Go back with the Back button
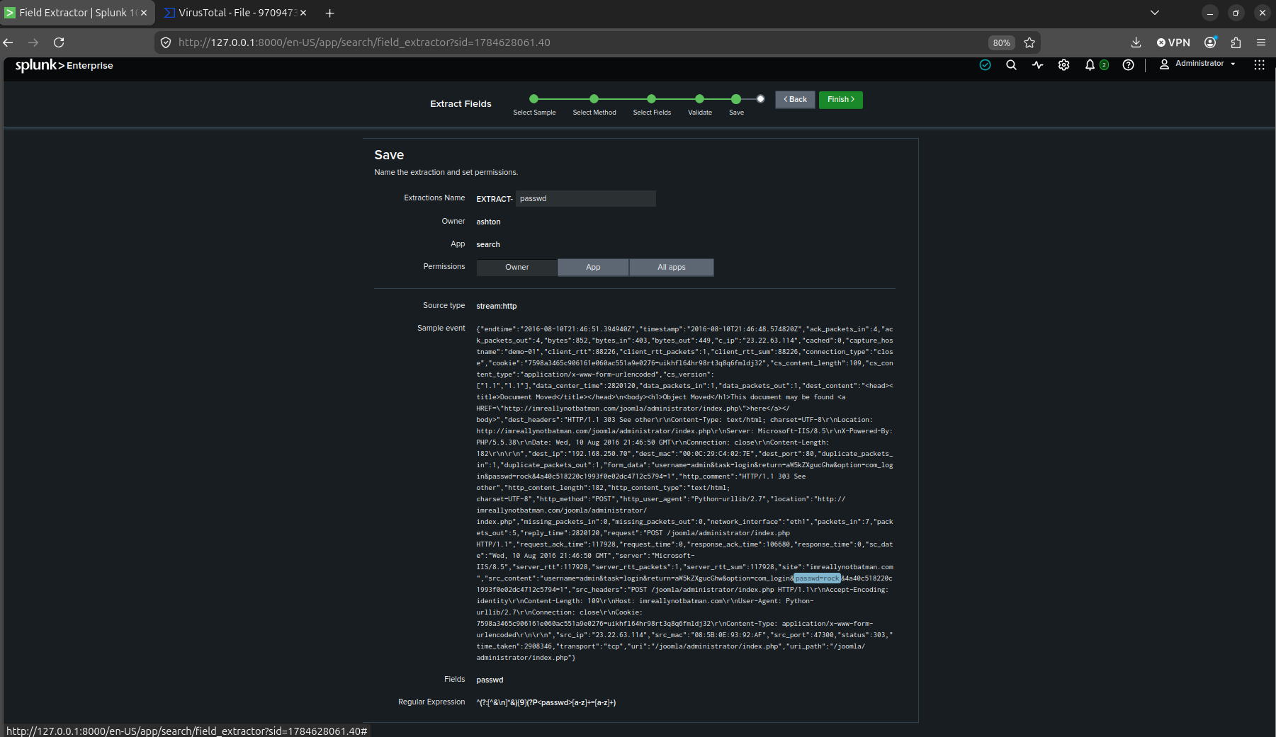The width and height of the screenshot is (1276, 737). 795,100
